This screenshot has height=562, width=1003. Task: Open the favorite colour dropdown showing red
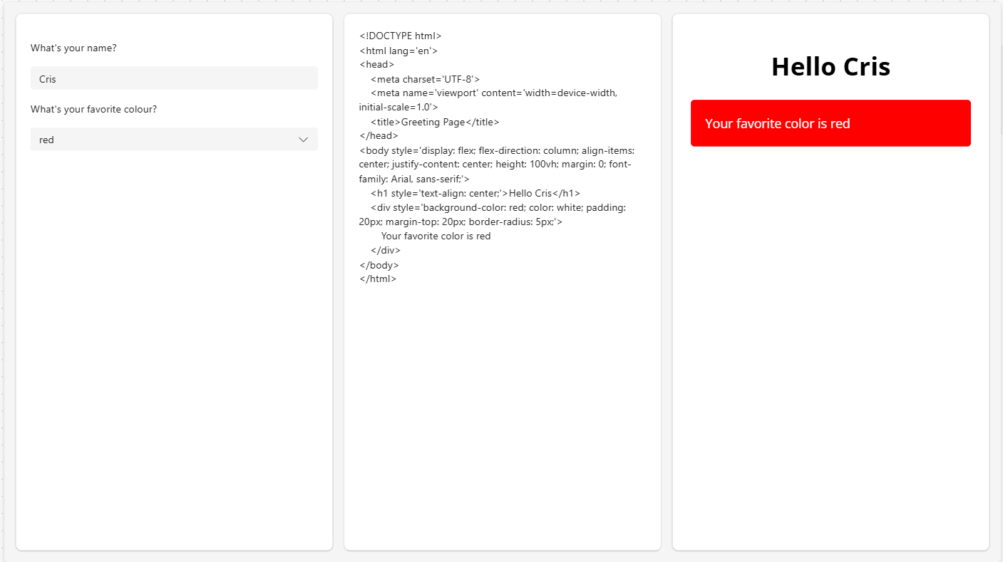click(174, 140)
